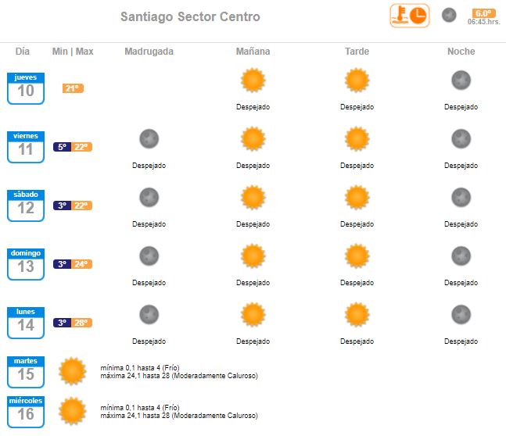Viewport: 506px width, 436px height.
Task: Click the 6.0° current temperature badge
Action: tap(483, 13)
